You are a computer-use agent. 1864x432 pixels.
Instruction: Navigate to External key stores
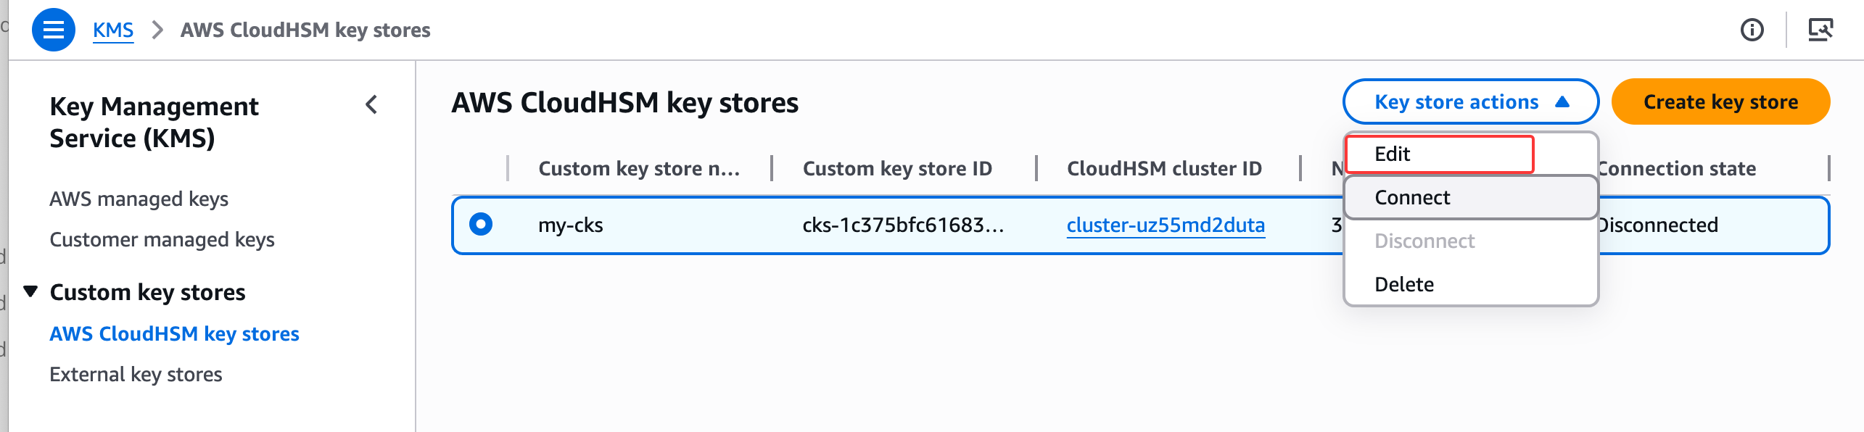pyautogui.click(x=136, y=374)
